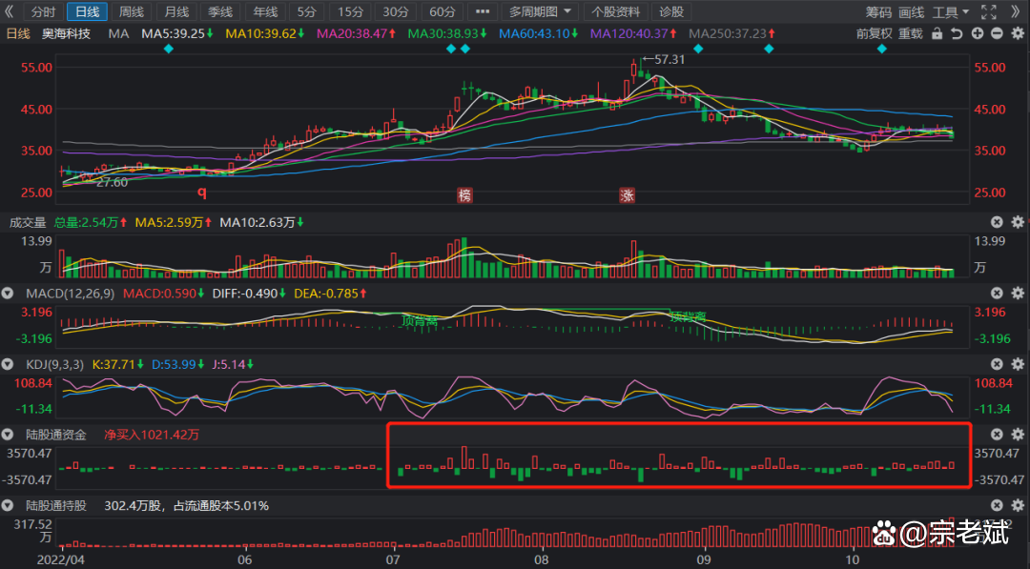The height and width of the screenshot is (569, 1030).
Task: Click the 重载 reload button
Action: 911,33
